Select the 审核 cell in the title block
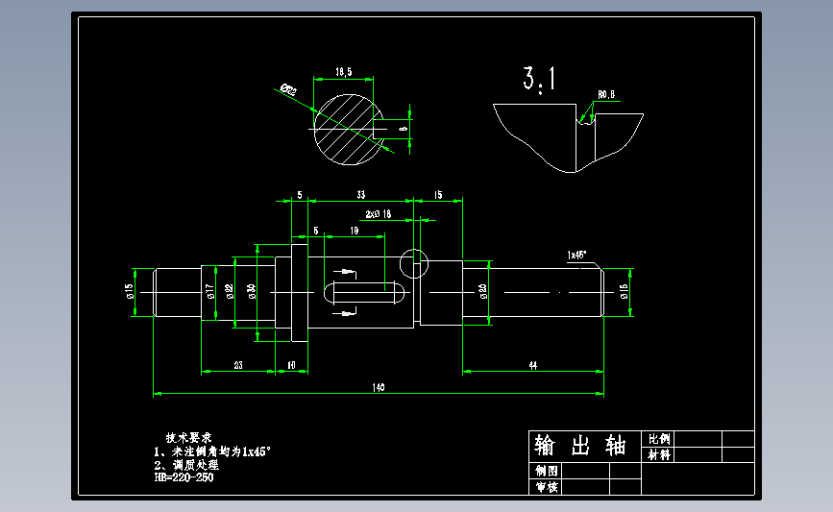 click(x=546, y=487)
